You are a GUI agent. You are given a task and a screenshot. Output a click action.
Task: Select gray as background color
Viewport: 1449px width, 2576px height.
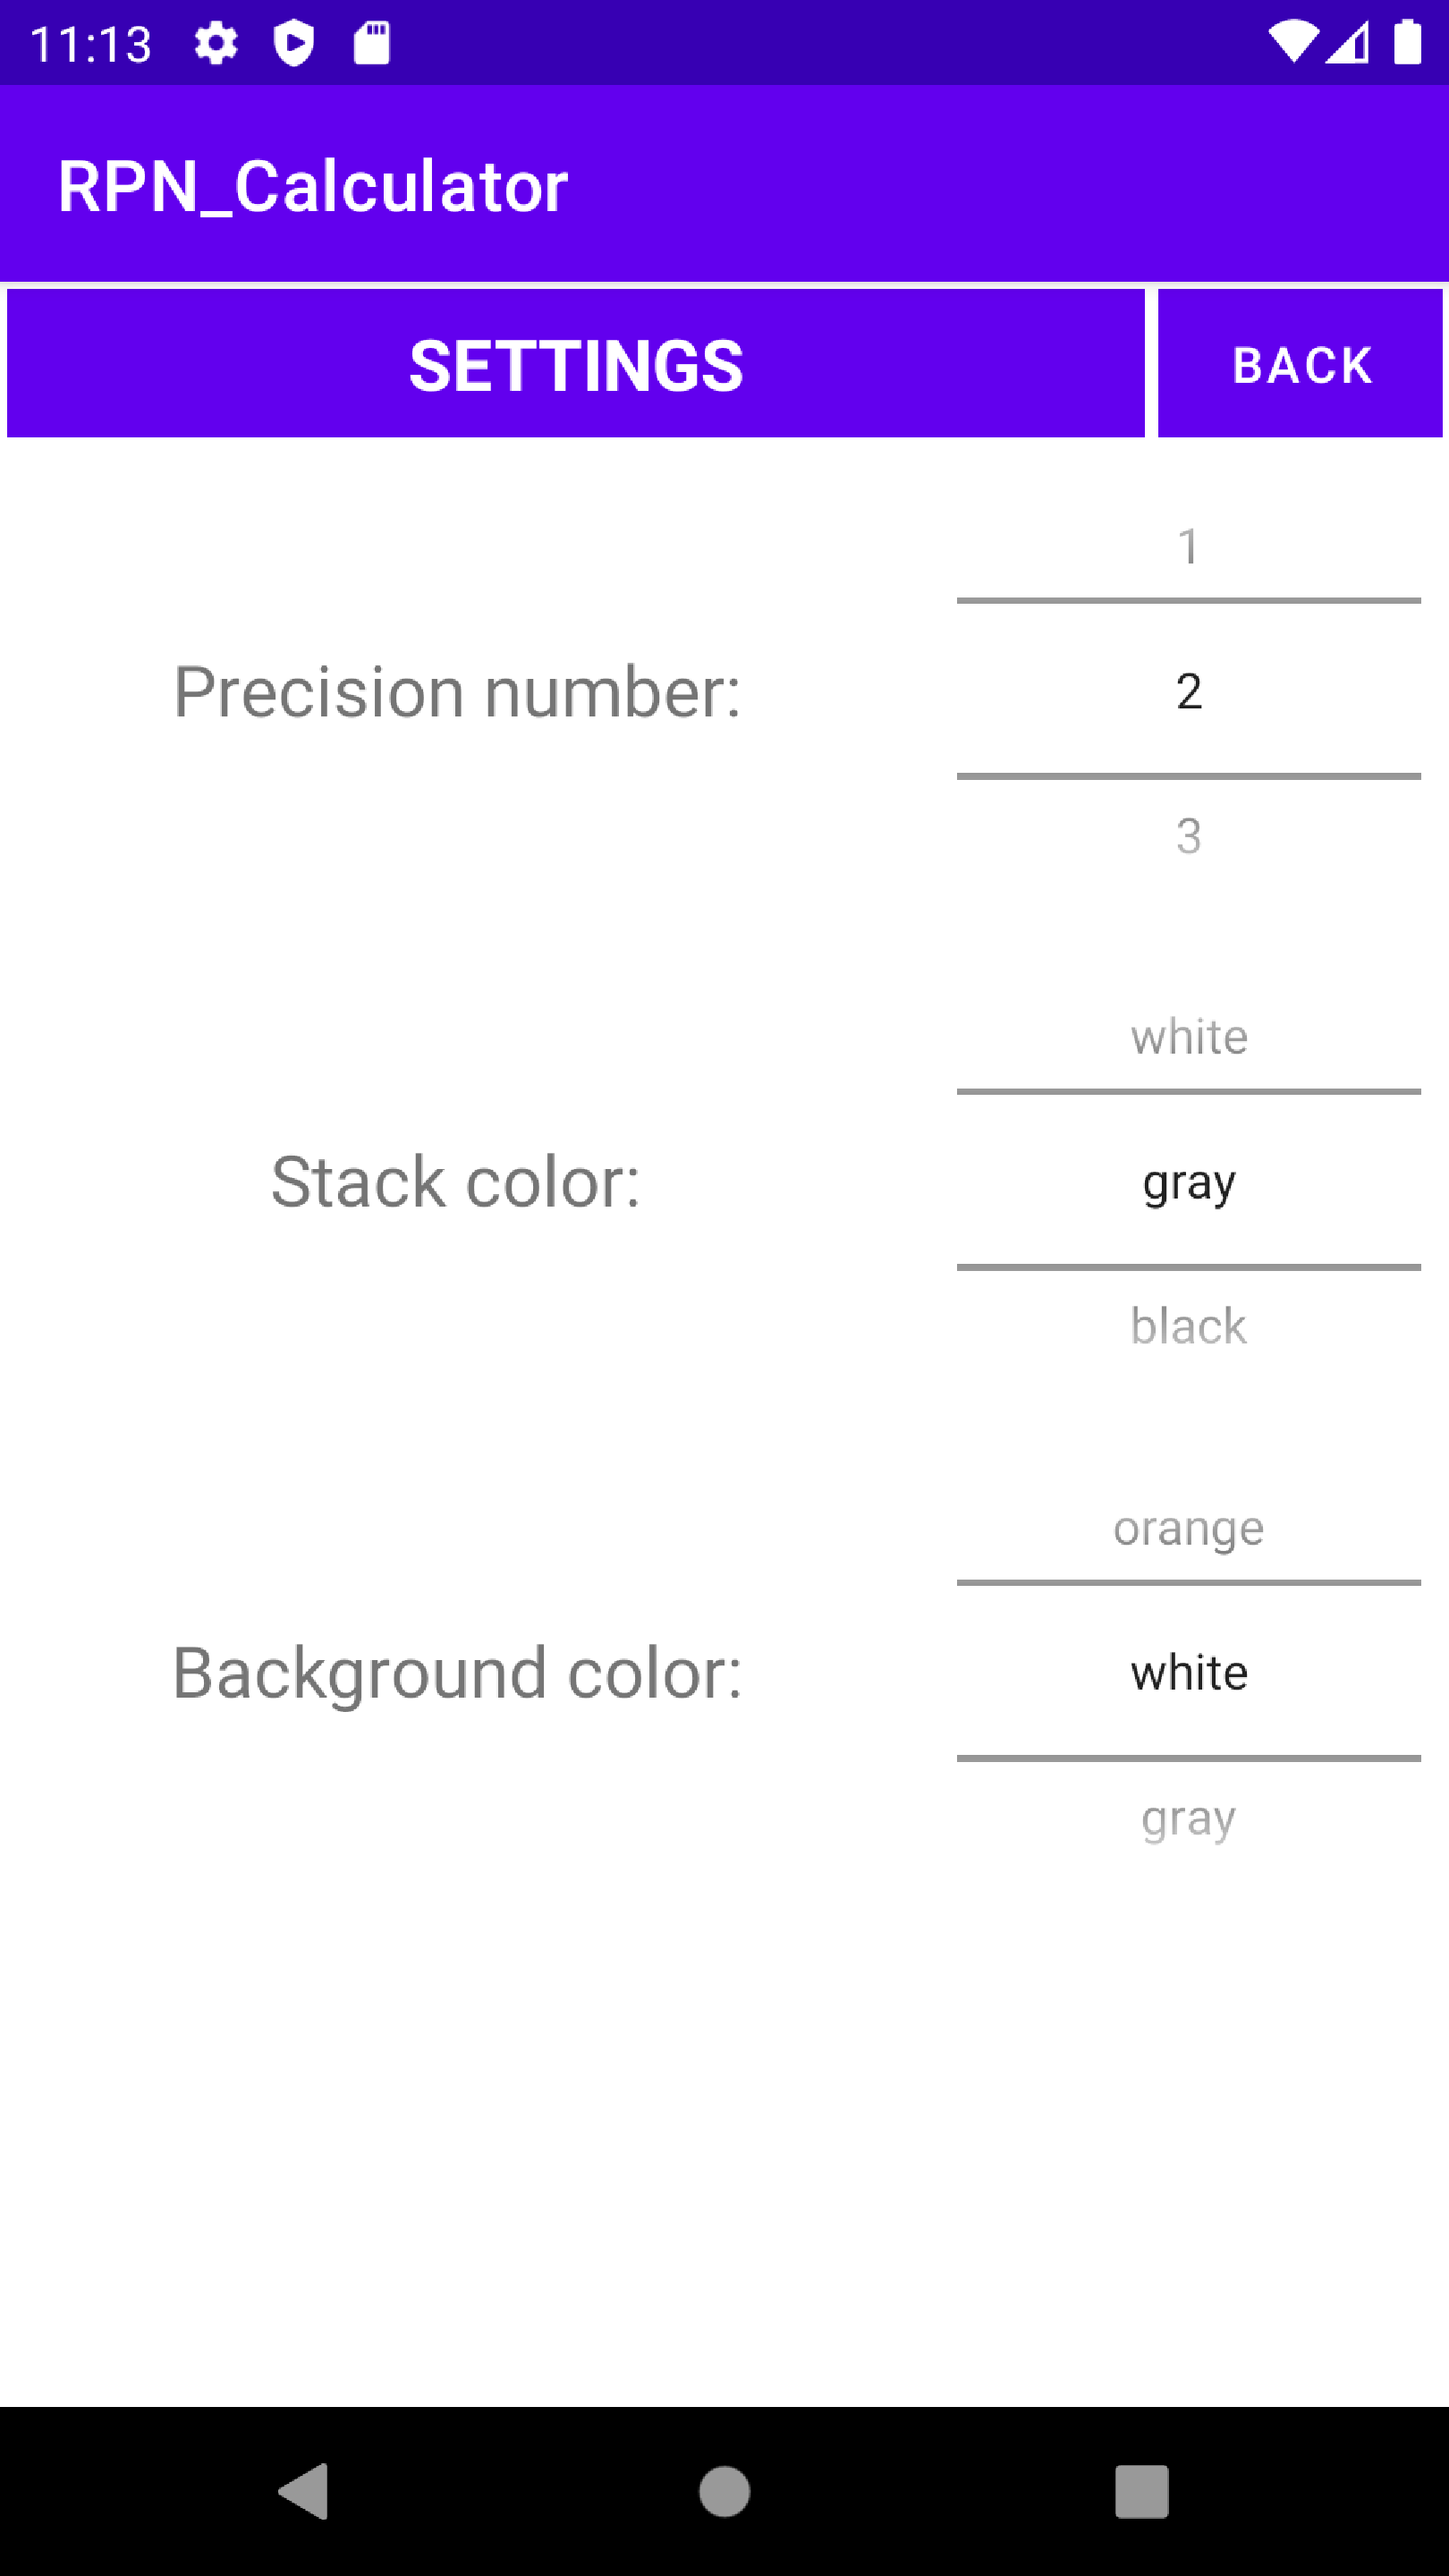(1188, 1817)
